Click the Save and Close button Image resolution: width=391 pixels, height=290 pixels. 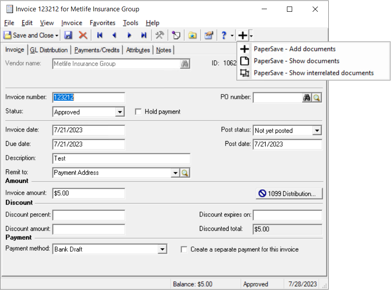(x=29, y=35)
